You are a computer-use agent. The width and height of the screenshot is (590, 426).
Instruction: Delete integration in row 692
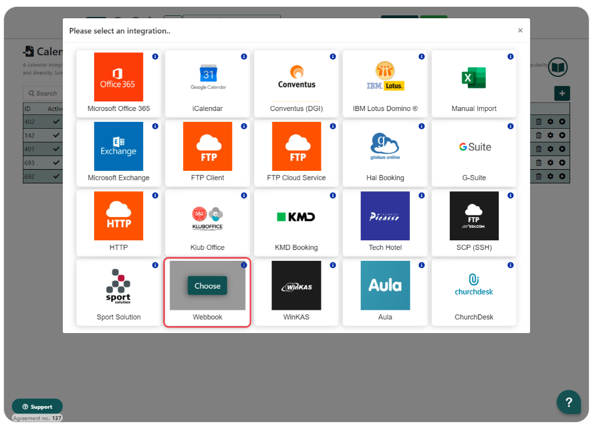[x=539, y=176]
